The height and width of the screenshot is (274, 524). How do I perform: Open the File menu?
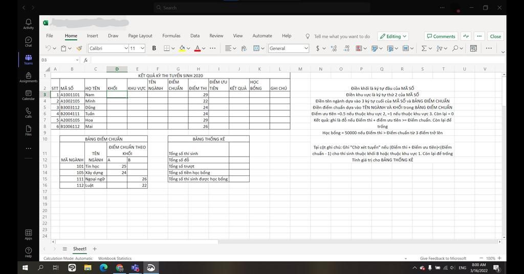(x=50, y=36)
